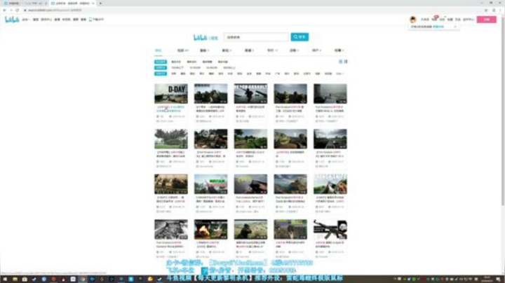
Task: Select the highlighted chip in the category row
Action: coord(161,74)
